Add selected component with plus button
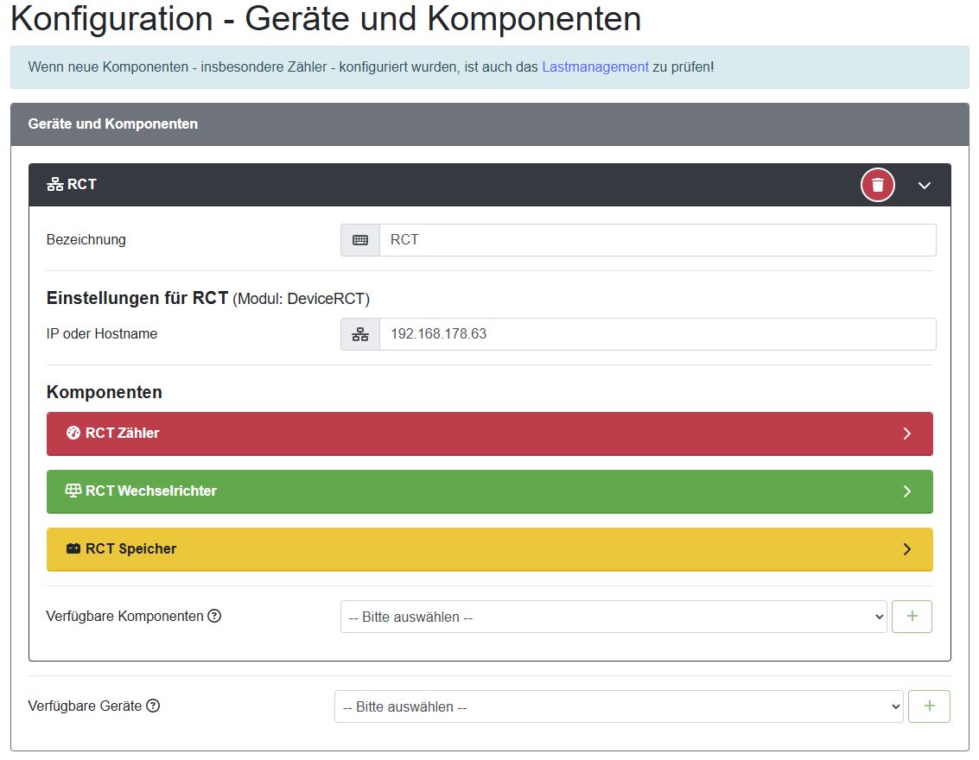 [912, 617]
